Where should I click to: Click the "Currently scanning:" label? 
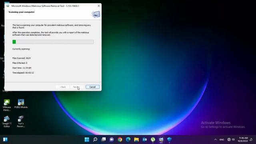pyautogui.click(x=21, y=49)
